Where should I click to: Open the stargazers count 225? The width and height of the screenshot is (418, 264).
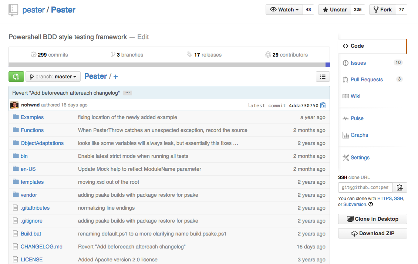point(358,10)
